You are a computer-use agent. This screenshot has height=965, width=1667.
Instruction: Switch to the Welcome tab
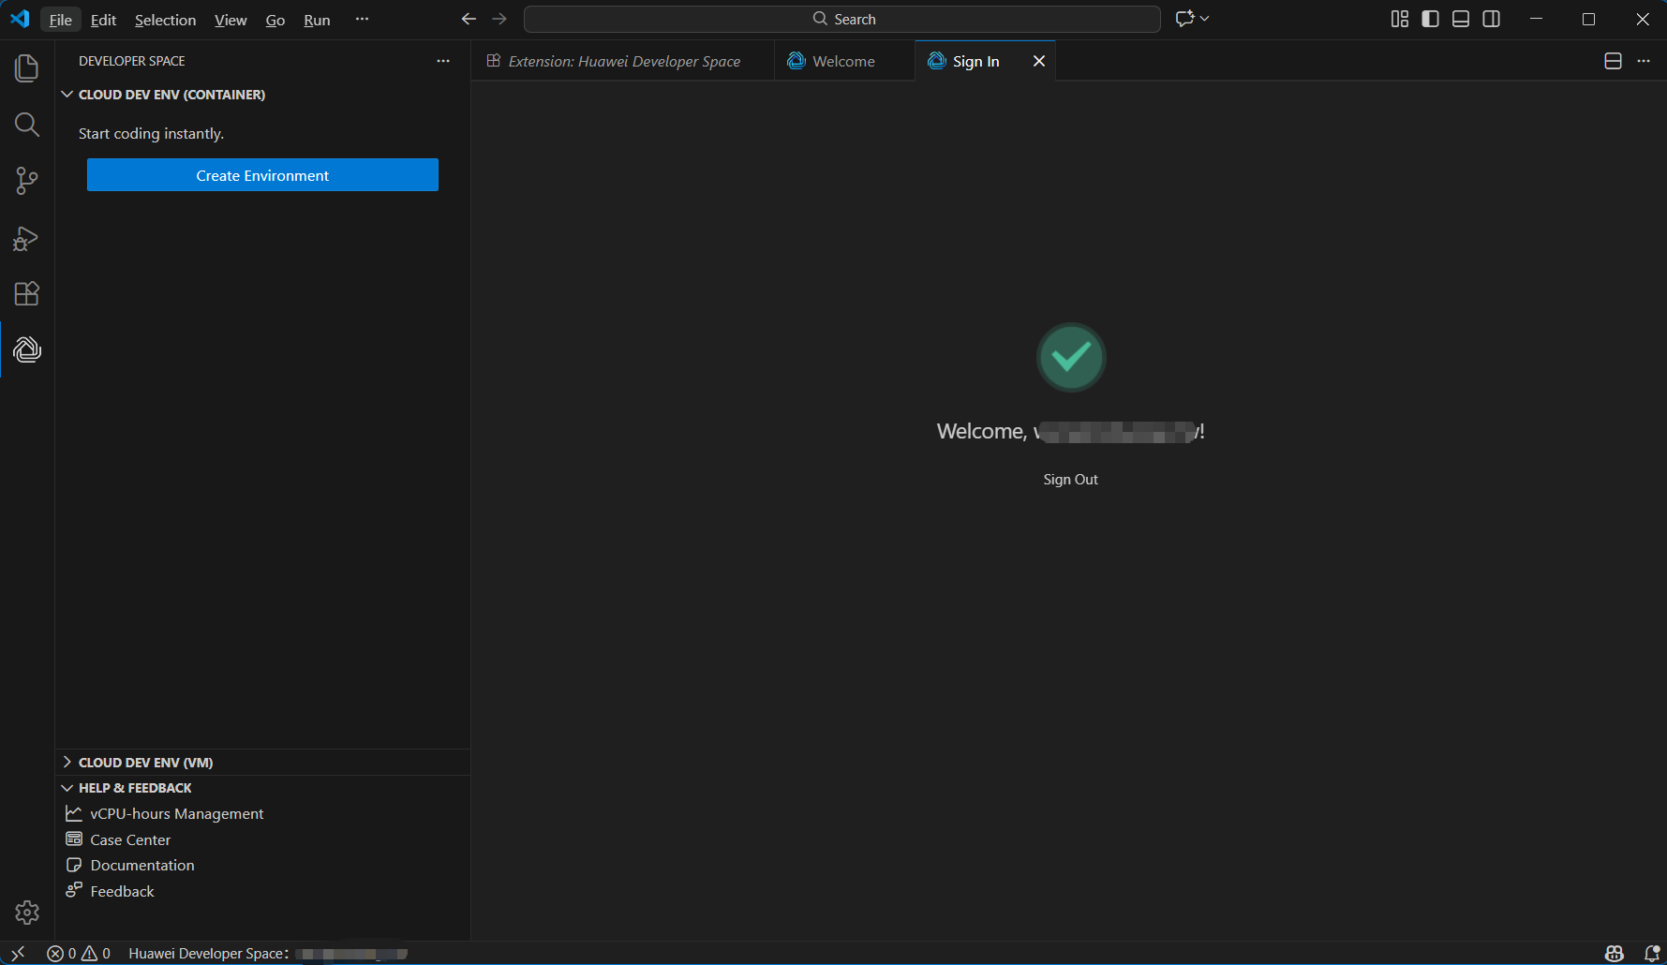pos(844,61)
